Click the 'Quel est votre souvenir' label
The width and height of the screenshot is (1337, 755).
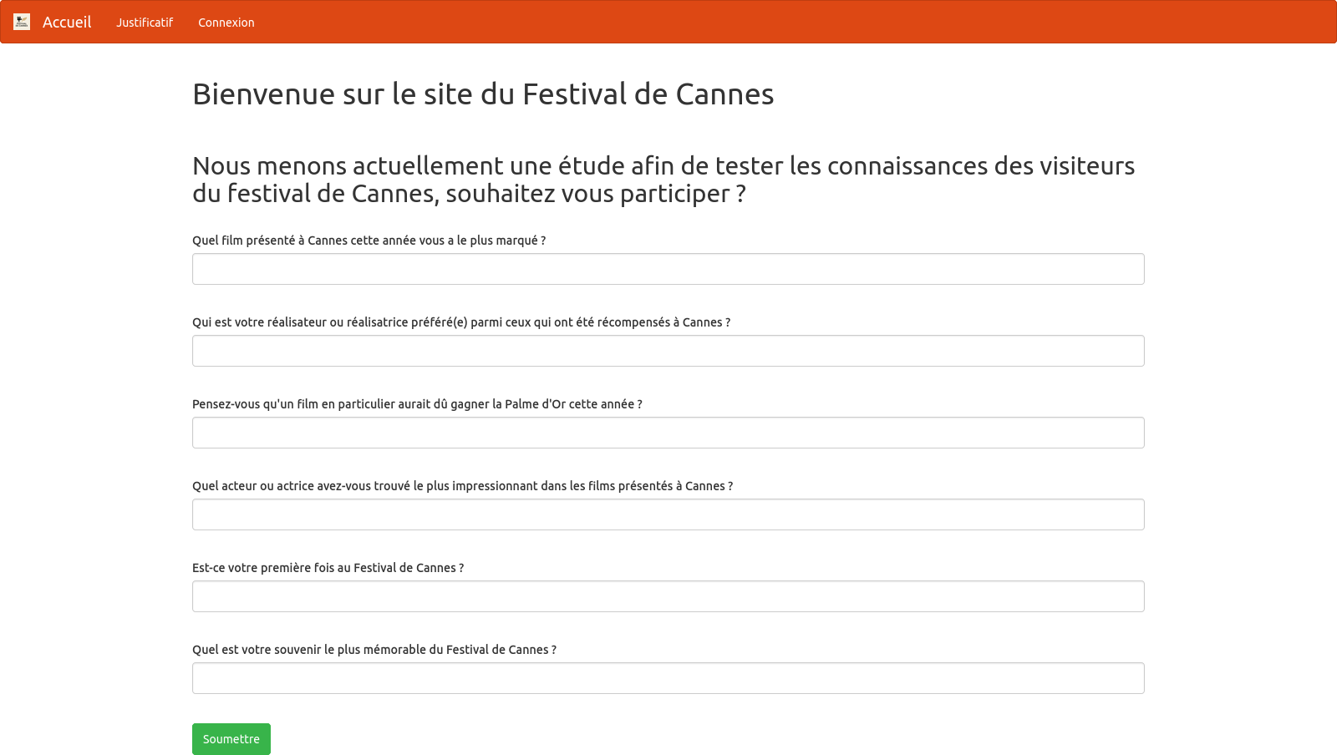pyautogui.click(x=374, y=650)
